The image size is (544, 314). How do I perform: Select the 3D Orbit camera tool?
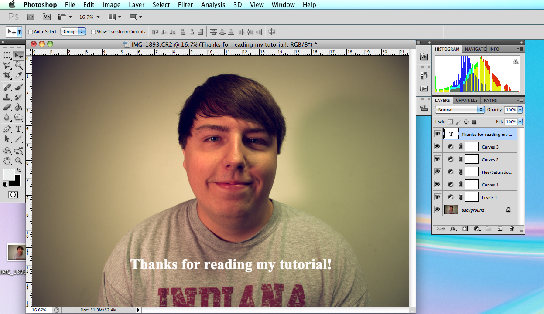[x=18, y=151]
